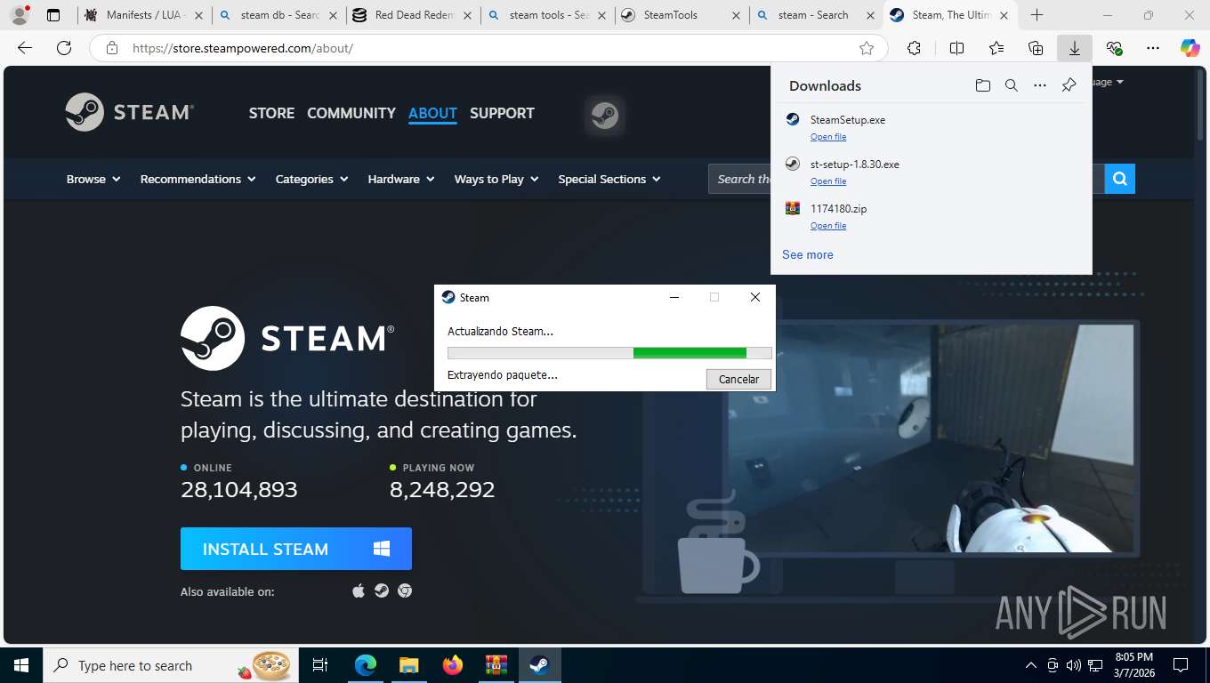The width and height of the screenshot is (1210, 683).
Task: Click the volume icon in system tray
Action: (1074, 665)
